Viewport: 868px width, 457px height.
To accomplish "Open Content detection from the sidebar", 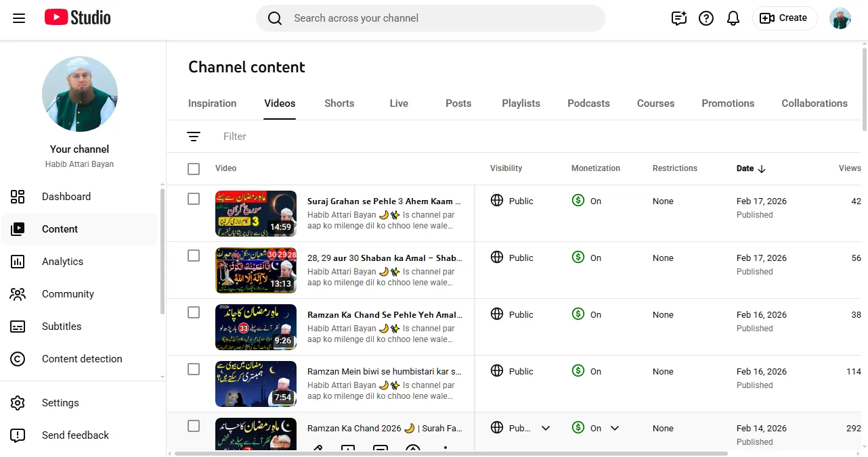I will 80,359.
